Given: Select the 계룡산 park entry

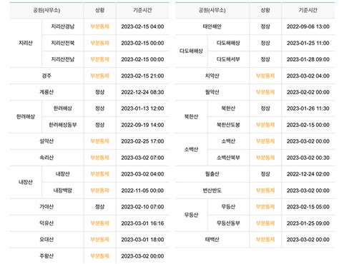Looking at the screenshot, I should coord(46,92).
